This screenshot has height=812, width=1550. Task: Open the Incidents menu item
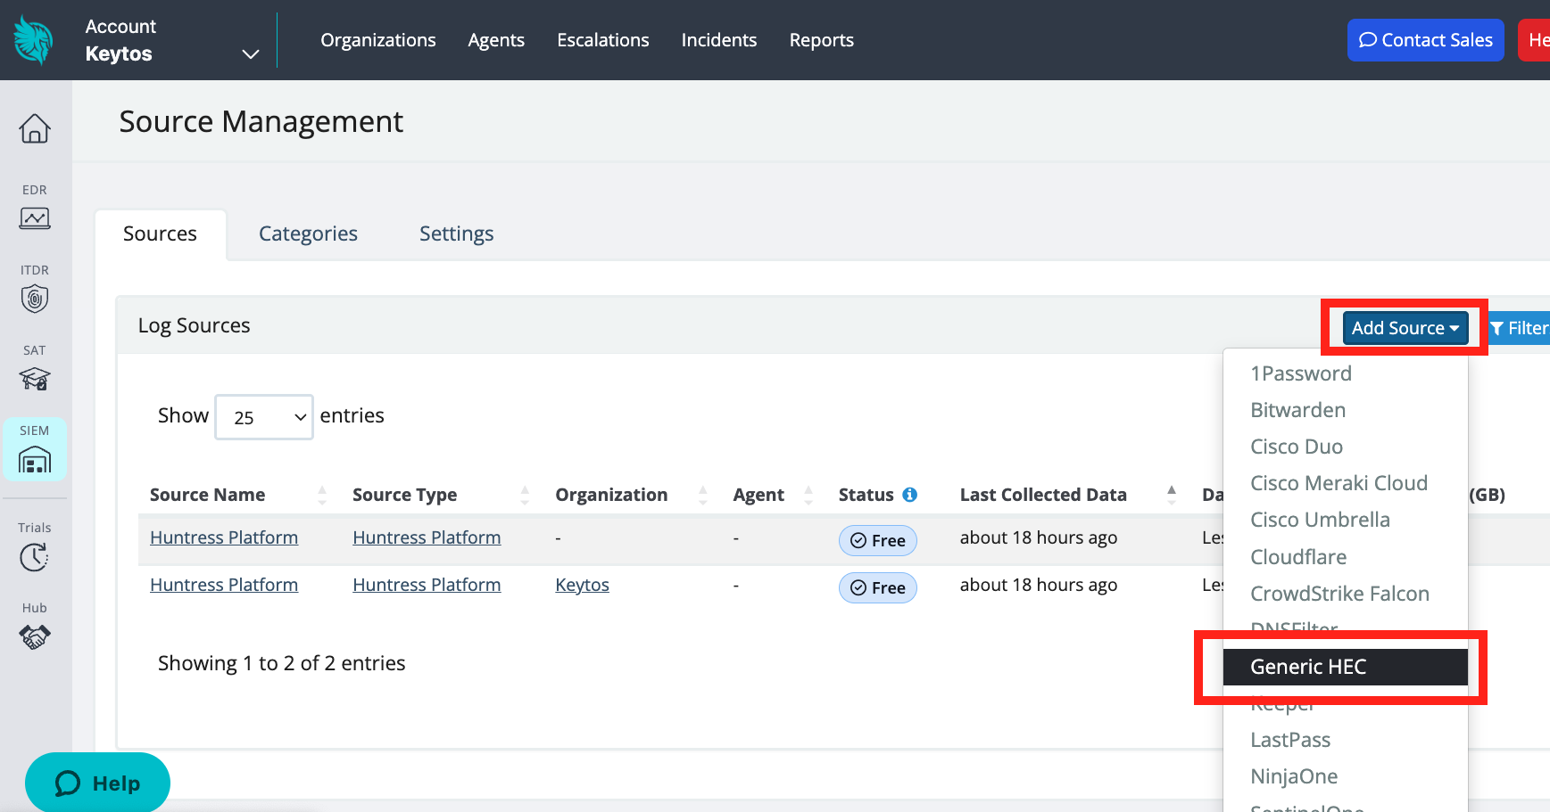(x=718, y=39)
